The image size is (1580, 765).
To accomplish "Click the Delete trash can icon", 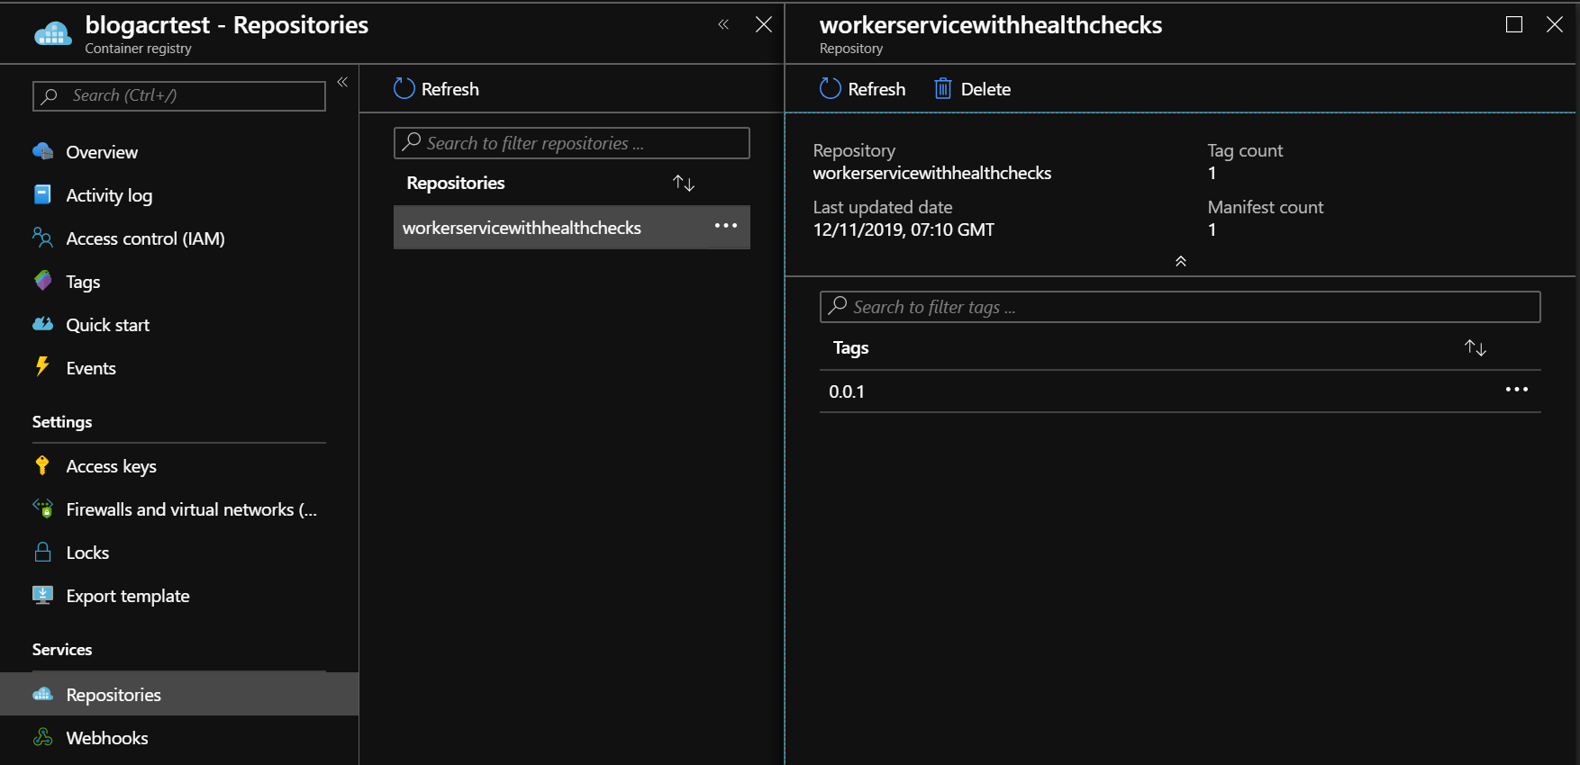I will (943, 88).
